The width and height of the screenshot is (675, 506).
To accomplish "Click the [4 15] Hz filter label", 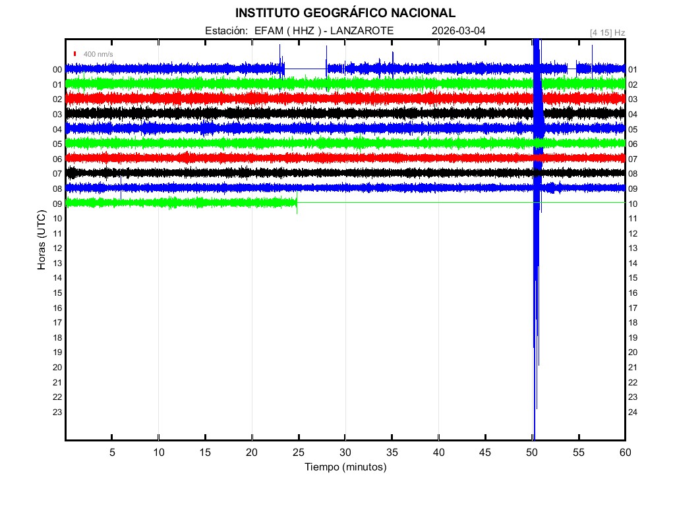I will point(607,32).
